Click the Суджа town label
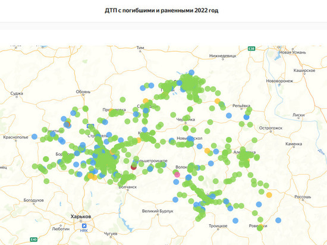This screenshot has height=245, width=327. coord(17,93)
